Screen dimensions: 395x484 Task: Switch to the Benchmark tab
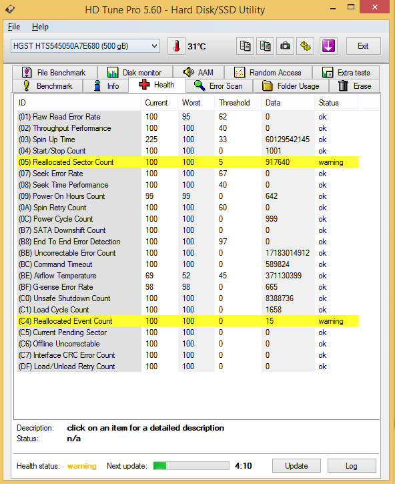pos(48,86)
